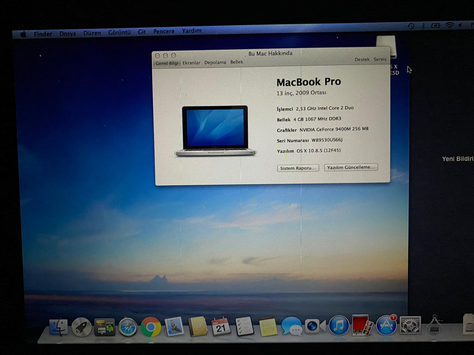Open the Finder menu
This screenshot has height=355, width=474.
[43, 34]
